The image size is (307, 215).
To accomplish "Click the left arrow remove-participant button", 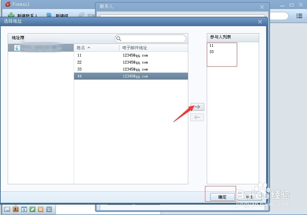I will coord(197,117).
